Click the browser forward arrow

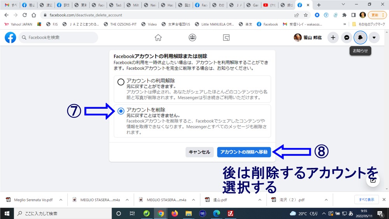tap(16, 15)
